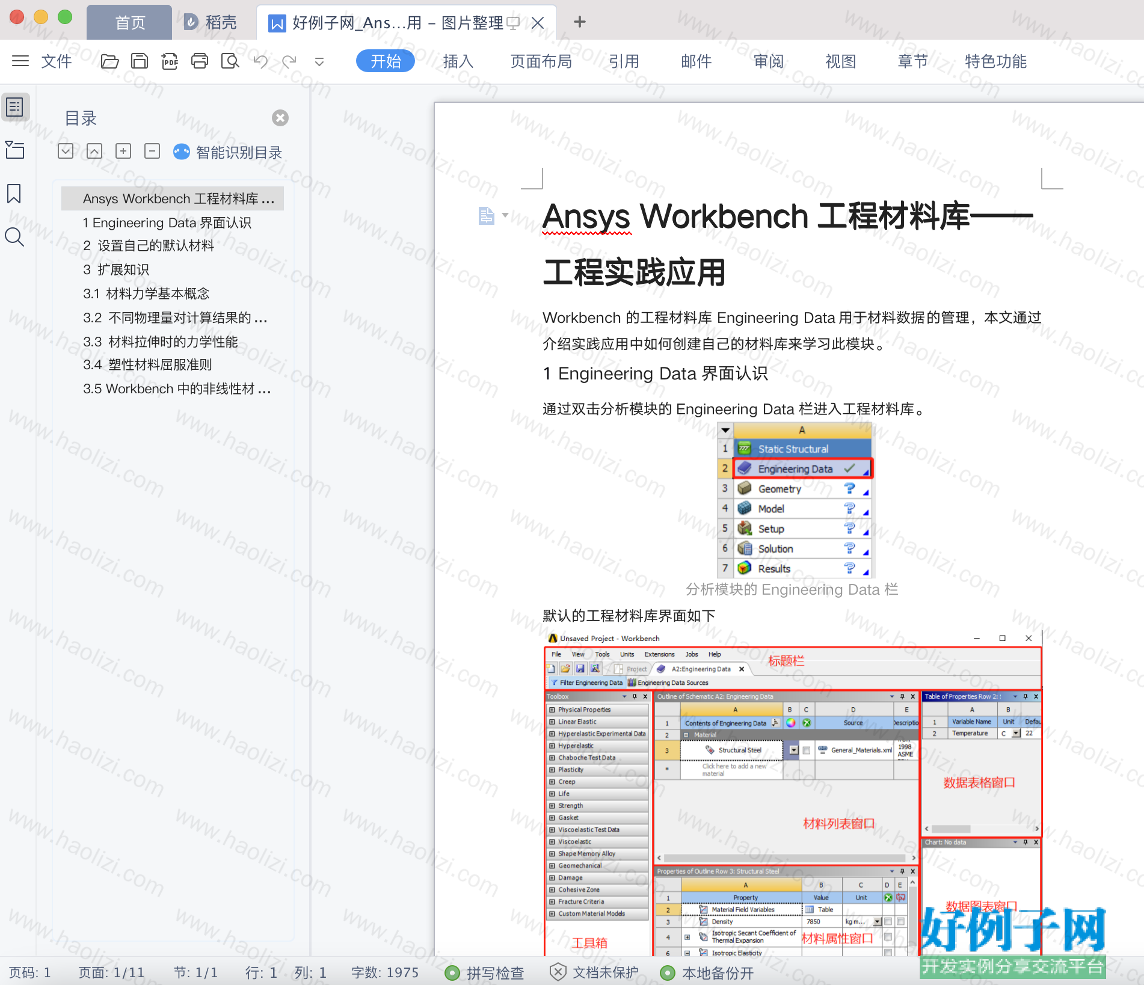Switch to the 稻壳 tab
Screen dimensions: 1144x985
point(211,23)
